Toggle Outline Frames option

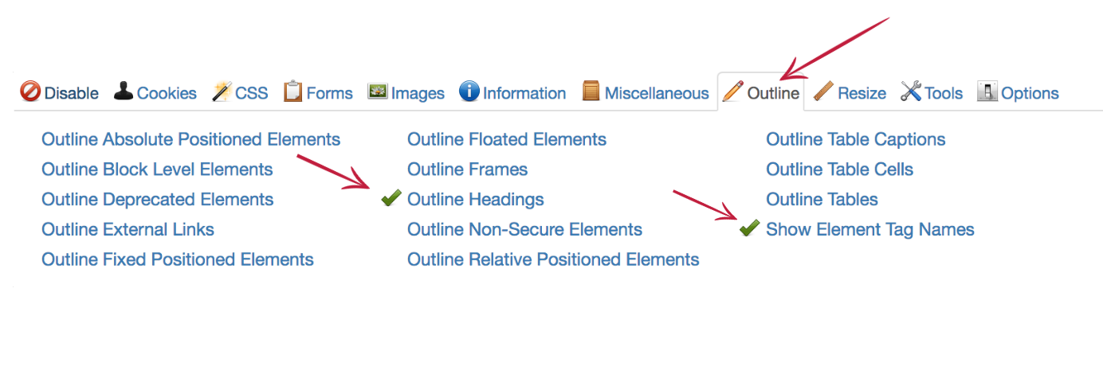pyautogui.click(x=467, y=169)
